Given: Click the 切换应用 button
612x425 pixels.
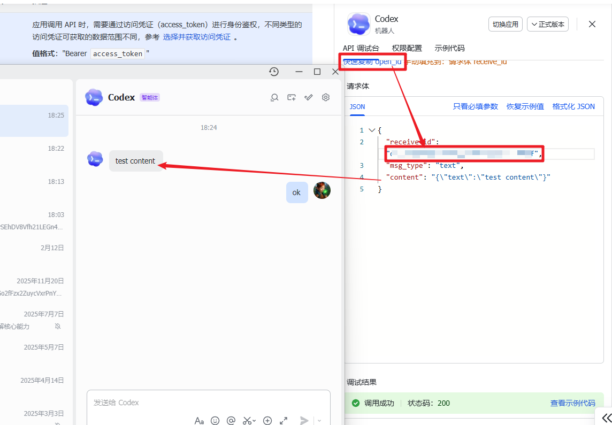Looking at the screenshot, I should pos(506,24).
